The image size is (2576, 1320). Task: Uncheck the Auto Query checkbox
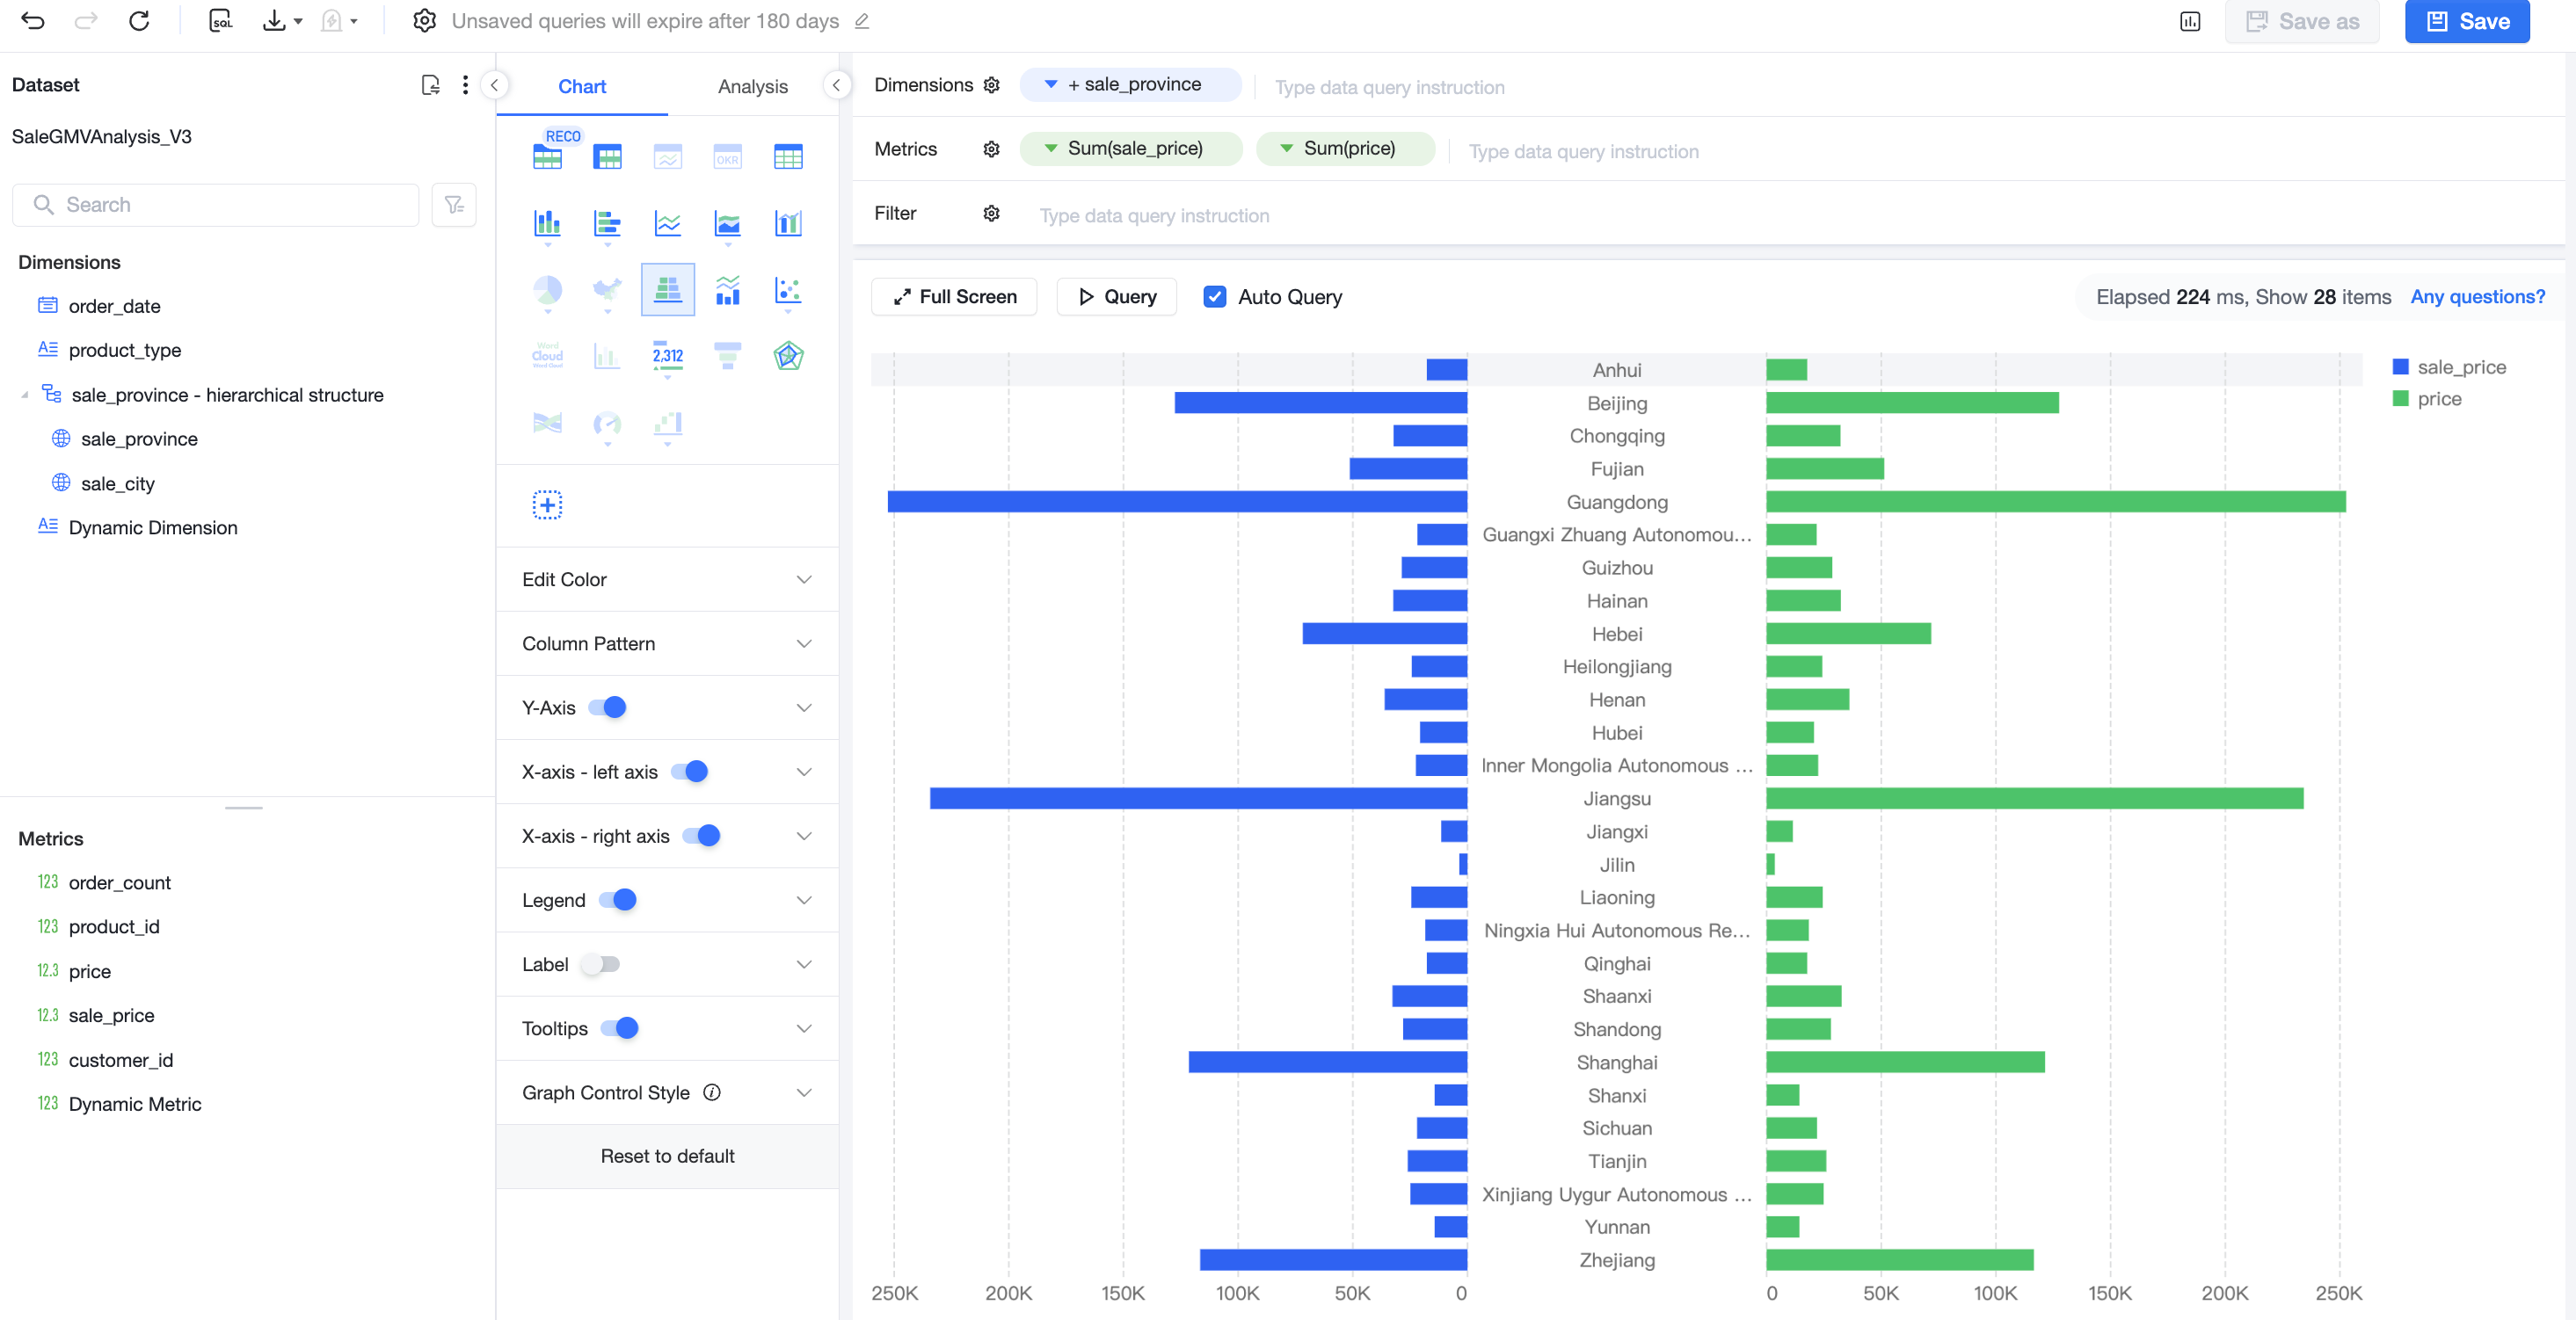click(x=1214, y=297)
